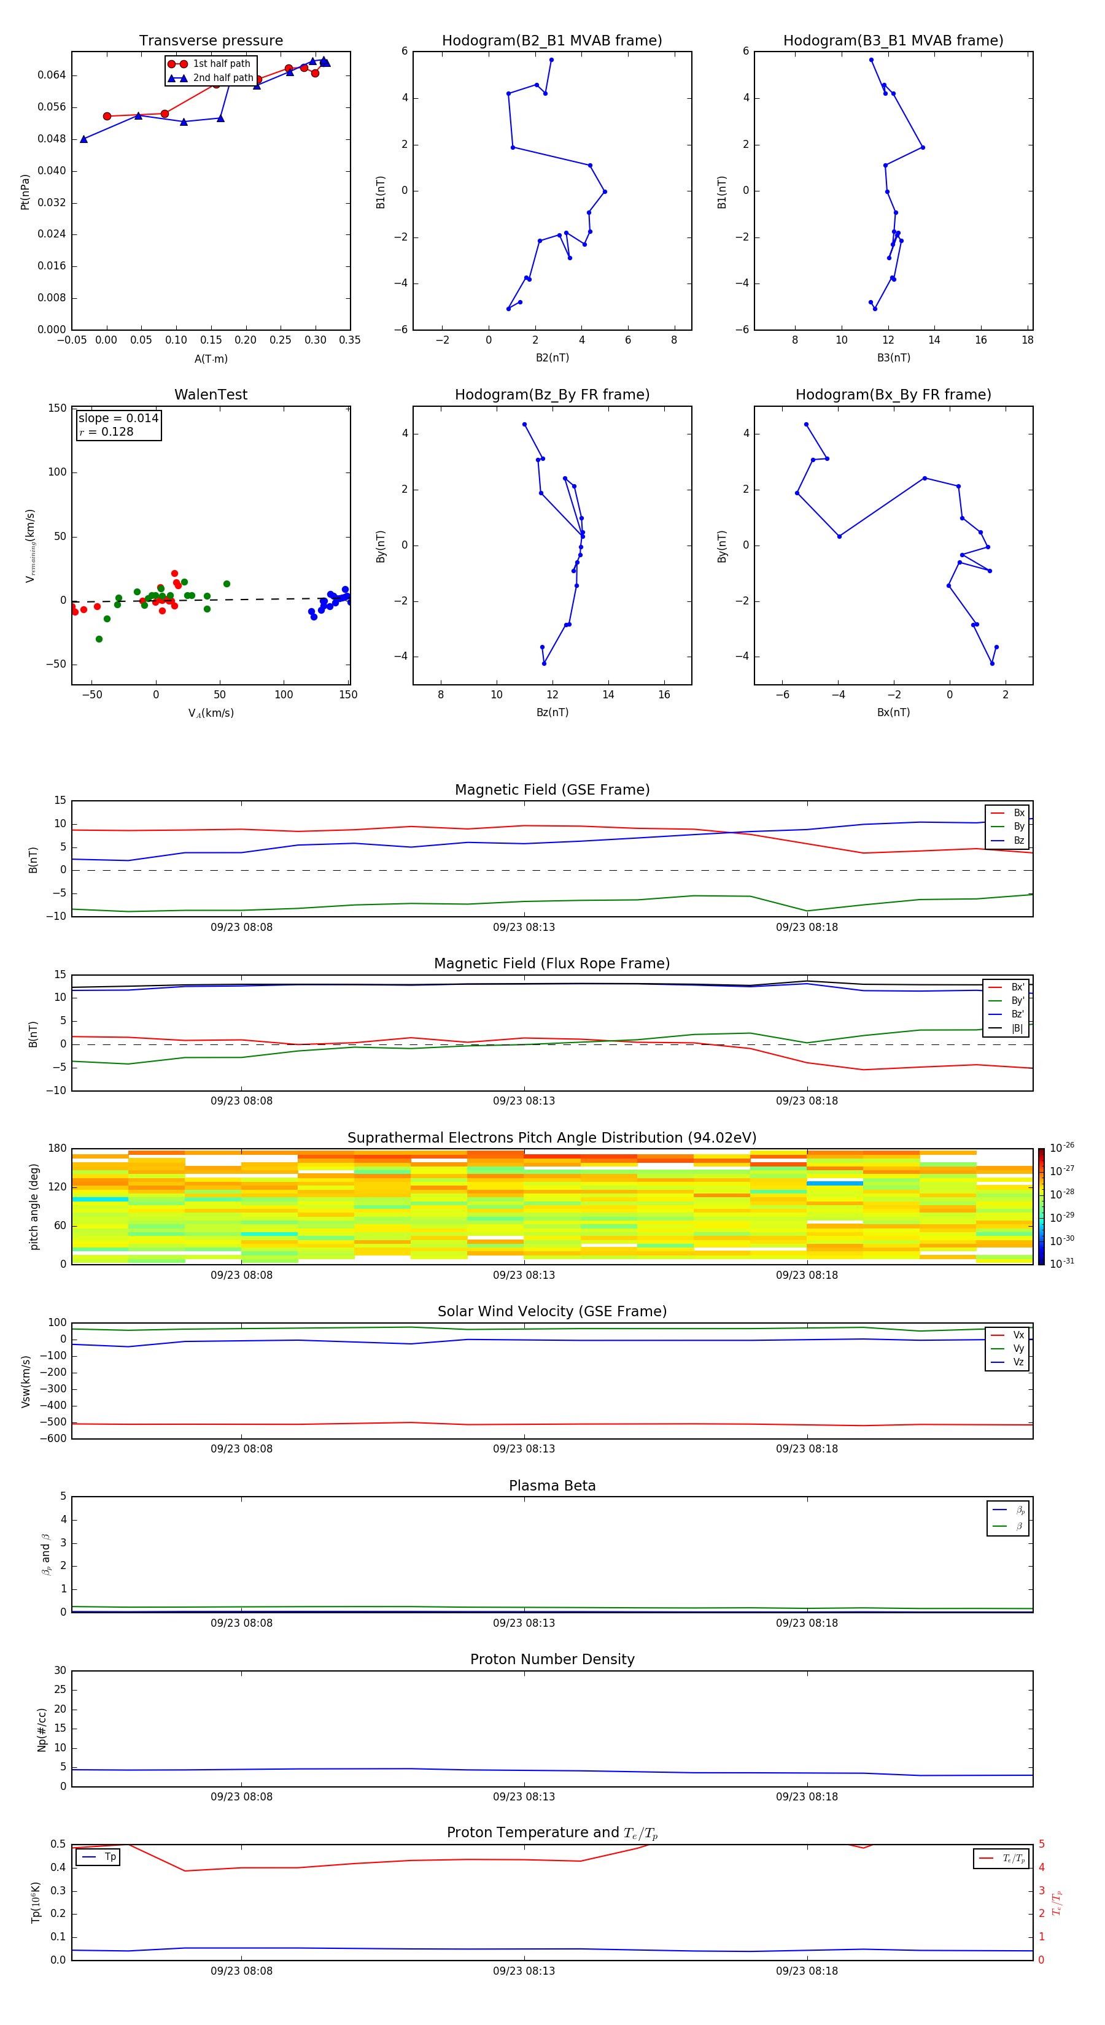Image resolution: width=1105 pixels, height=2025 pixels.
Task: Click the "WalenTest" plot title
Action: 211,395
